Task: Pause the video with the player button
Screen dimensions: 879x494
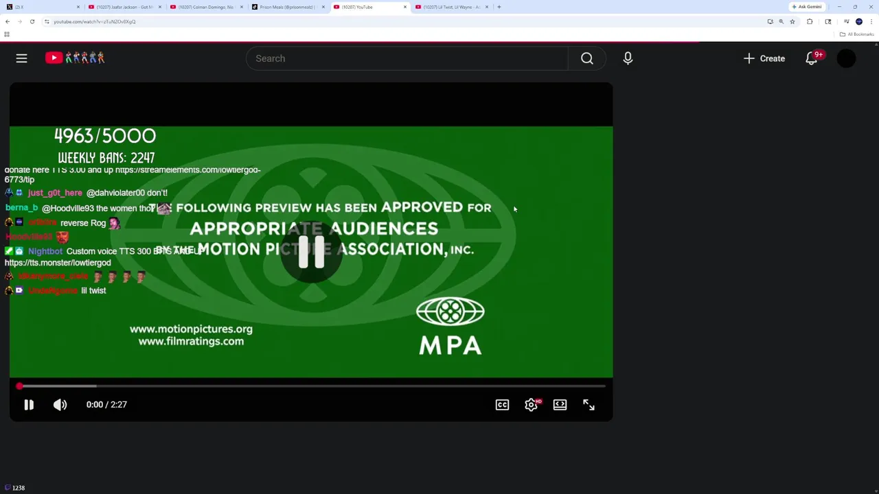Action: coord(29,405)
